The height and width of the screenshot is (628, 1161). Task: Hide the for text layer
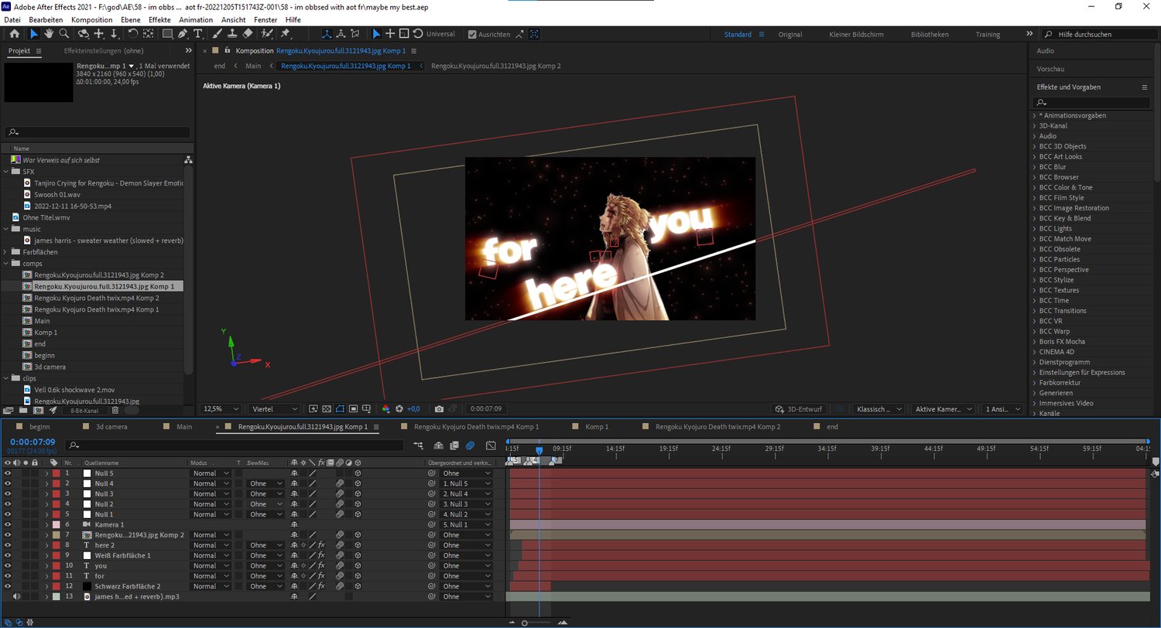pyautogui.click(x=8, y=576)
